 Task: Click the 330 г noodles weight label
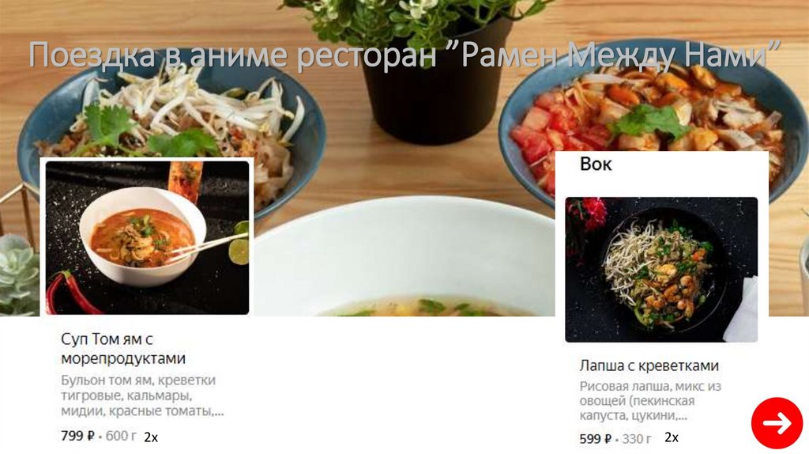pyautogui.click(x=636, y=439)
